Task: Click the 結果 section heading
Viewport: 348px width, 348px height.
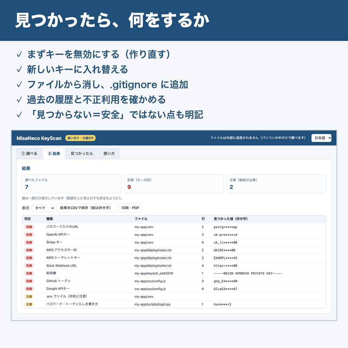Action: pyautogui.click(x=26, y=168)
